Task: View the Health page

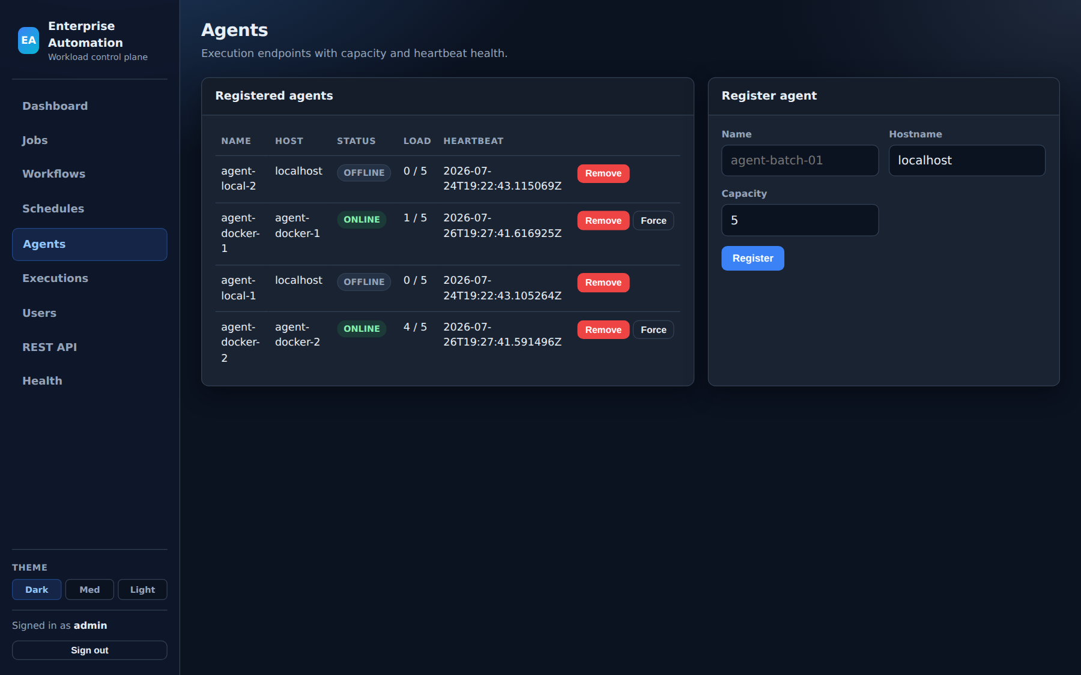Action: pos(89,381)
